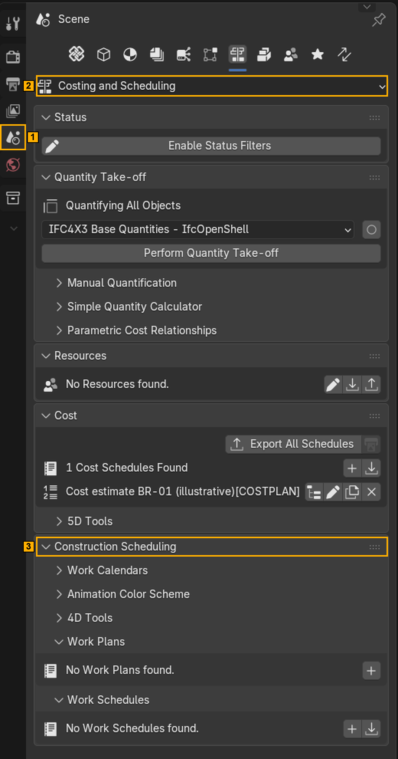
Task: Open the Tool properties tab in sidebar
Action: pyautogui.click(x=13, y=23)
